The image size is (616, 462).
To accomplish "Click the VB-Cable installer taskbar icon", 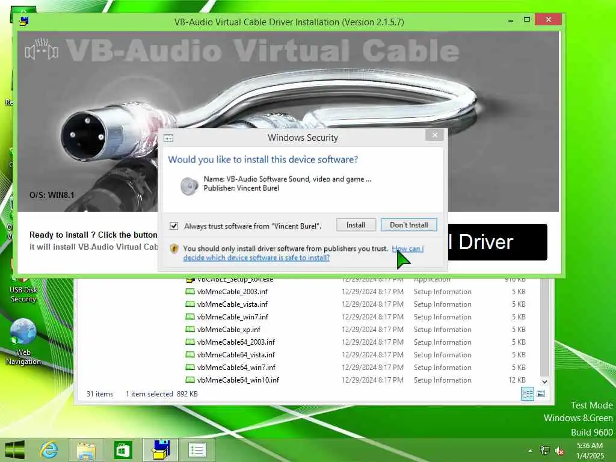I will click(161, 450).
